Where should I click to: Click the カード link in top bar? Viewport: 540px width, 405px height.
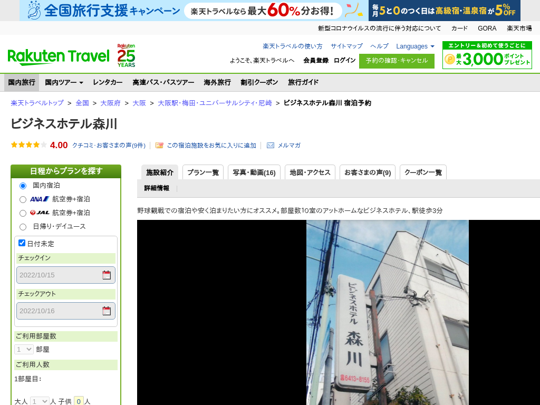click(x=459, y=28)
